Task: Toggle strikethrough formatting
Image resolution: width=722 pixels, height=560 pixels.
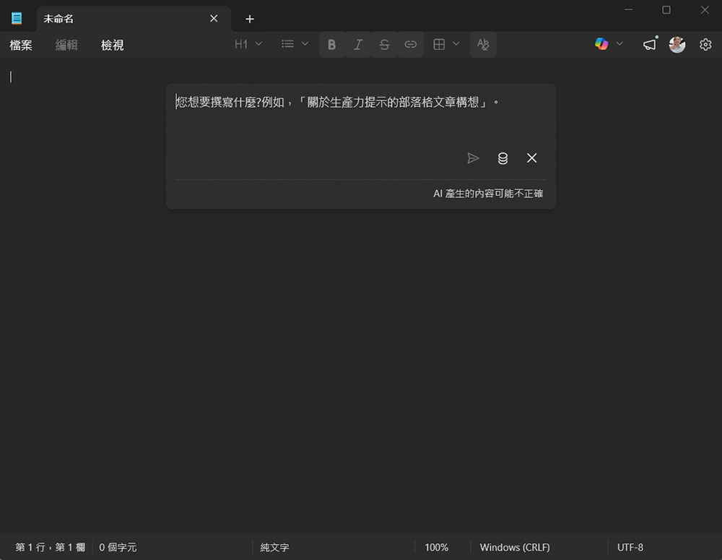Action: [x=384, y=44]
